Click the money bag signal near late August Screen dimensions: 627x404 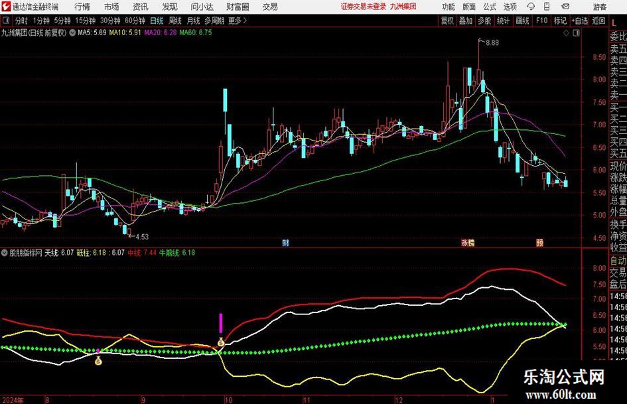(98, 361)
